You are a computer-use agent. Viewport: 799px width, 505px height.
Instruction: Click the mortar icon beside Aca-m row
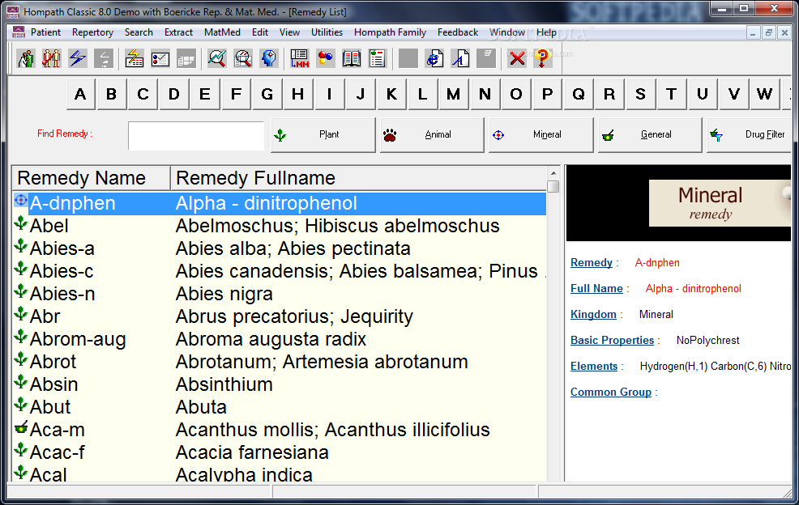(21, 427)
